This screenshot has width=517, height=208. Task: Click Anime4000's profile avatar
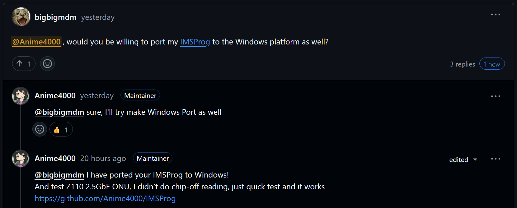pyautogui.click(x=20, y=96)
